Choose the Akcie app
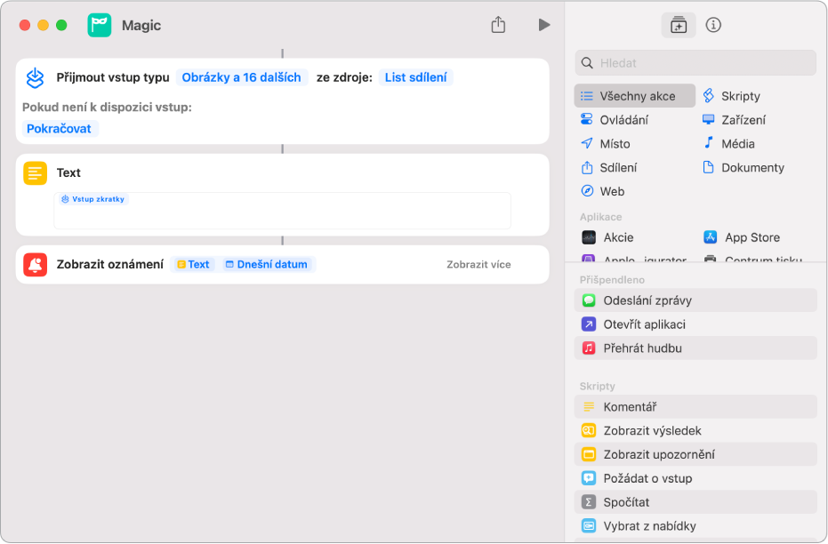 [607, 237]
